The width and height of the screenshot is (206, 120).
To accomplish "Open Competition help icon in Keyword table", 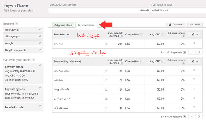I will click(x=142, y=61).
